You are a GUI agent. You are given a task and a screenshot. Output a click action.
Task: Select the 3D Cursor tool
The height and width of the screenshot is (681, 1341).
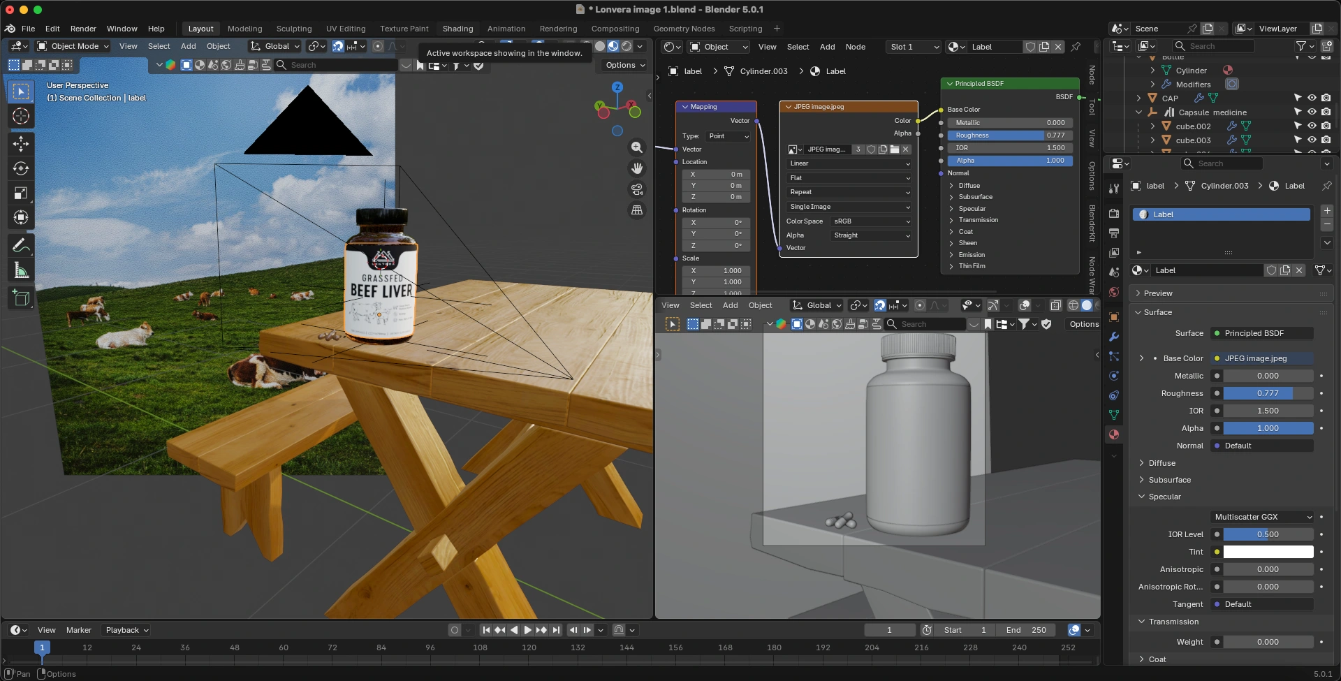21,117
